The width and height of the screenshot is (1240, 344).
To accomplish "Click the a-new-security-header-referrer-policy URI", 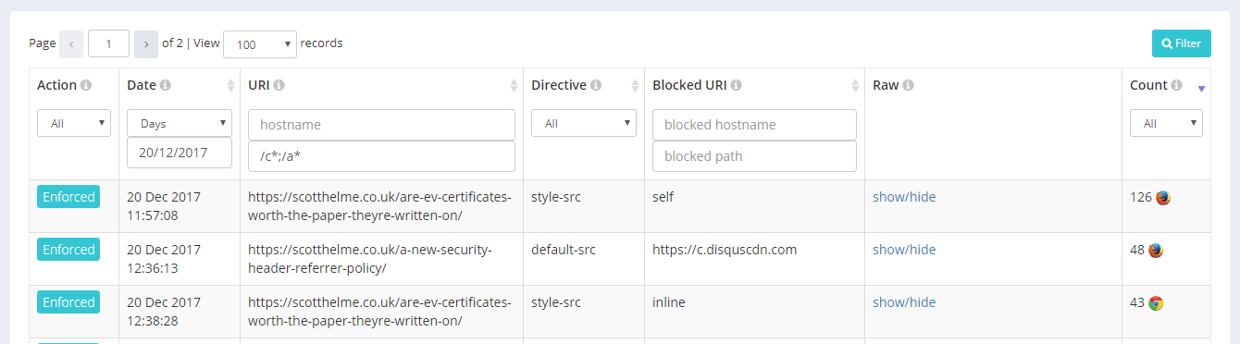I will [370, 259].
